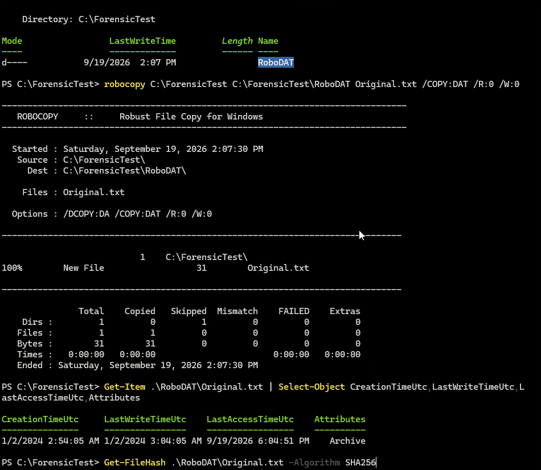Click the italic 'Length' column header

(x=237, y=41)
